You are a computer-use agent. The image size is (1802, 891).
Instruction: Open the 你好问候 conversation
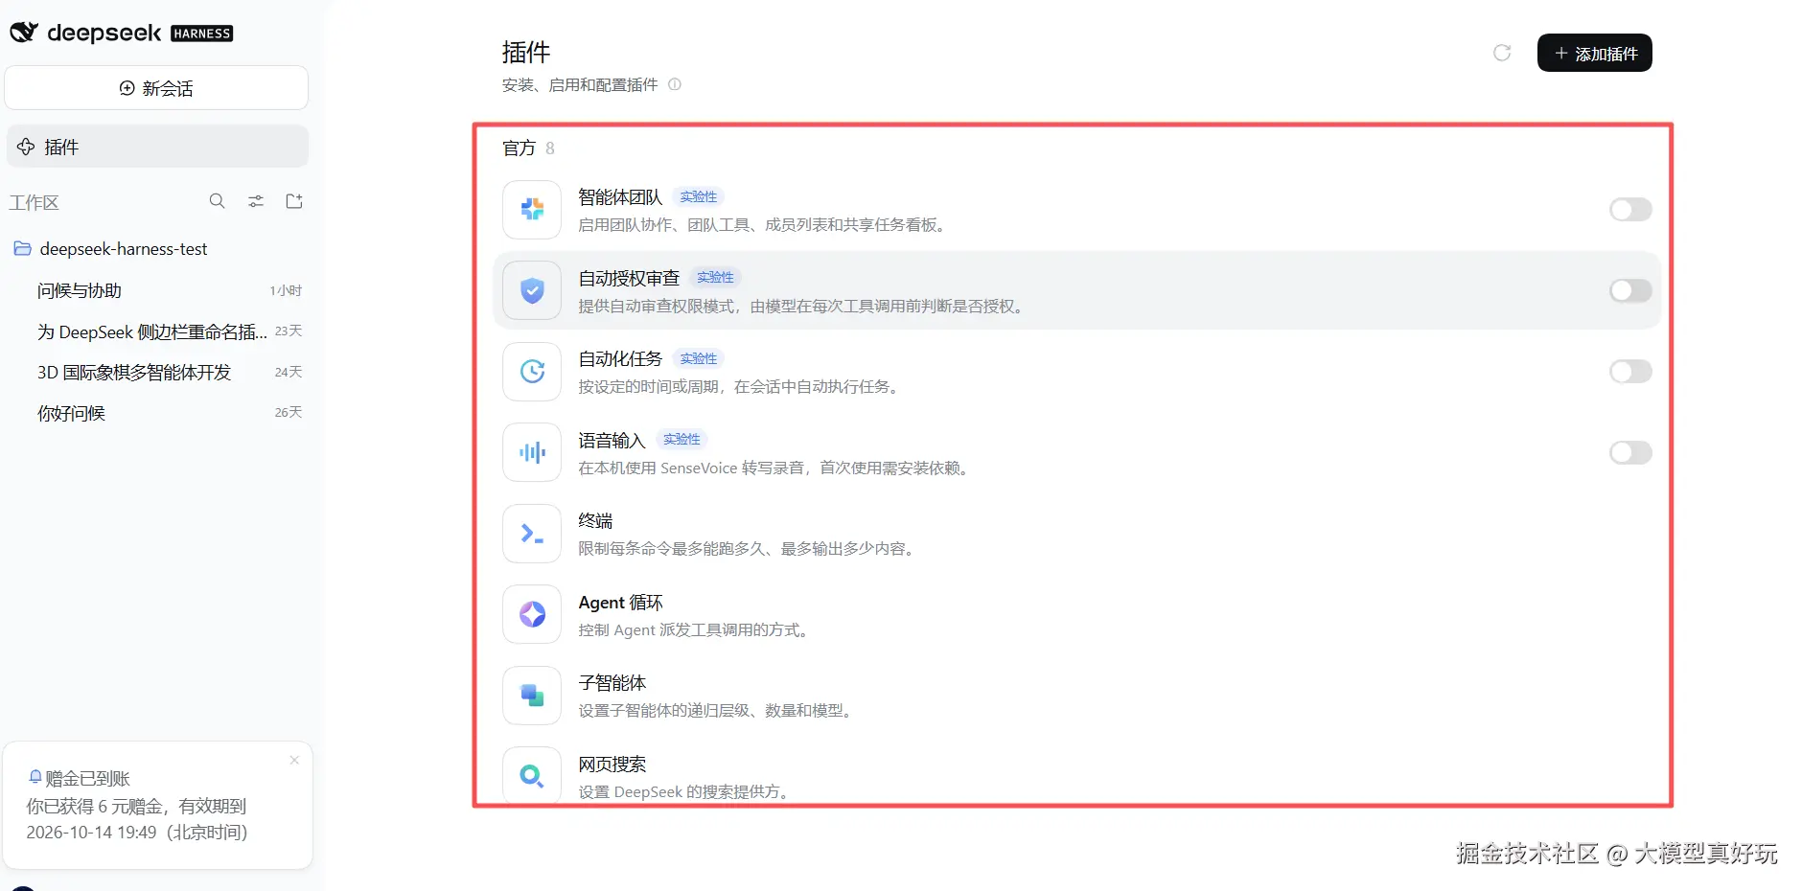coord(157,413)
